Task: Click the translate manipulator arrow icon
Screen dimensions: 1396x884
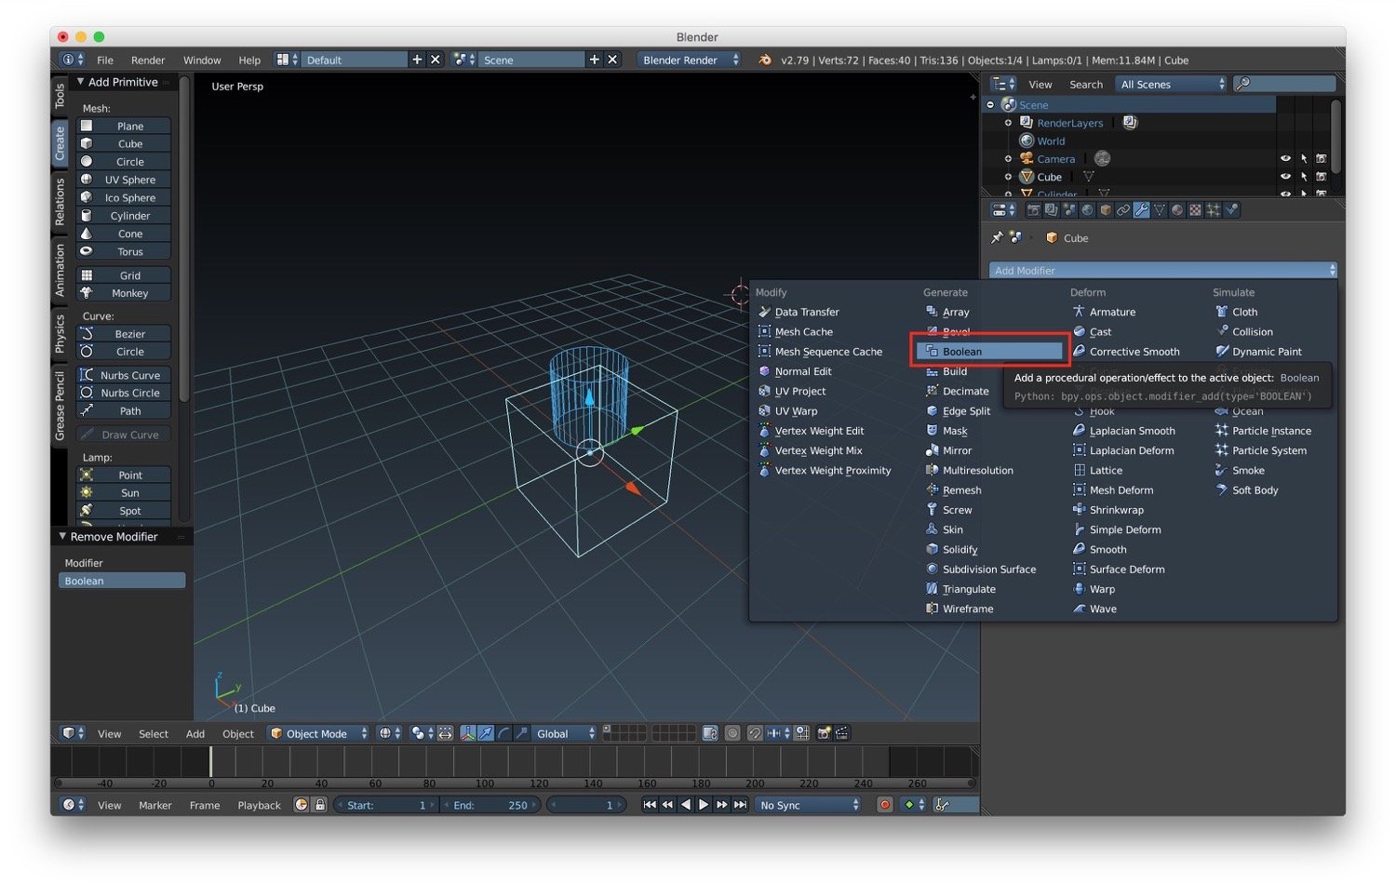Action: pos(485,733)
